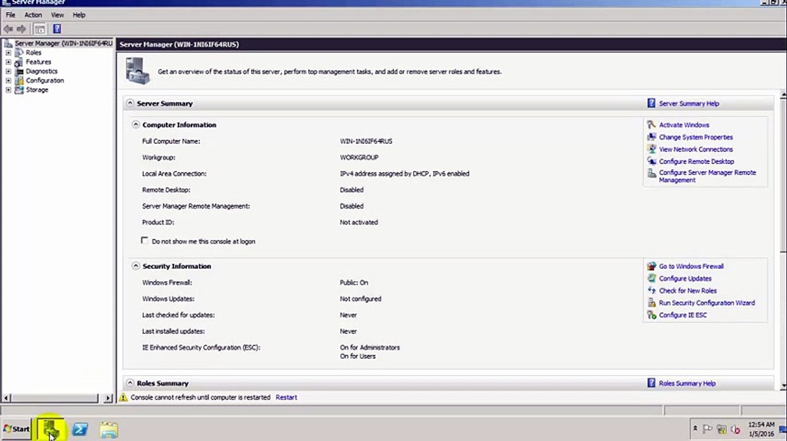787x441 pixels.
Task: Expand the Features tree node
Action: (x=8, y=62)
